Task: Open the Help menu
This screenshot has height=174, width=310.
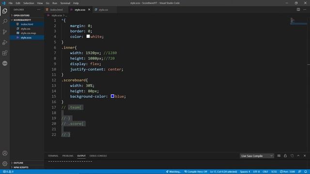Action: 76,3
